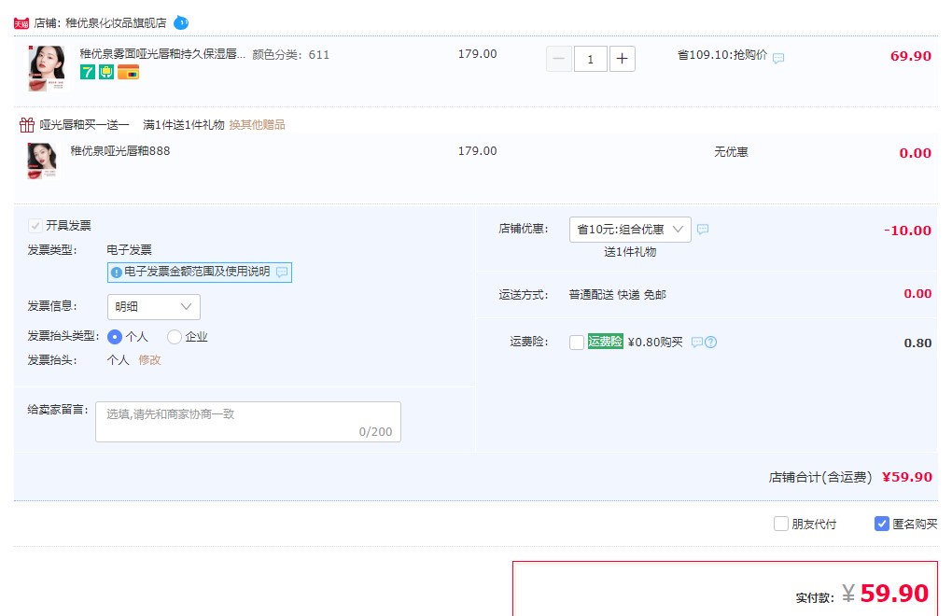Enable the 朋友代付 checkbox
The width and height of the screenshot is (952, 616).
781,524
